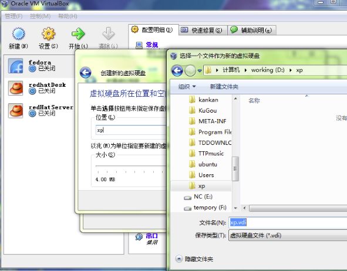Expand arrow after working (D:) in address bar
Screen dimensions: 347x271
click(x=291, y=70)
